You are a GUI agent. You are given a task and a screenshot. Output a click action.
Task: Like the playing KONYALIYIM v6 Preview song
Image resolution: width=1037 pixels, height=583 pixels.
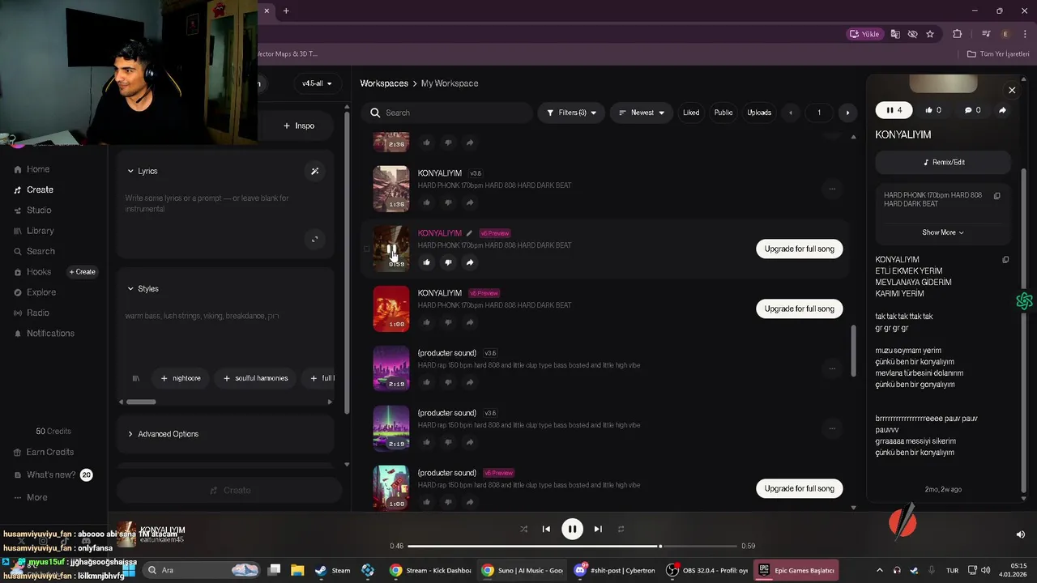tap(427, 262)
